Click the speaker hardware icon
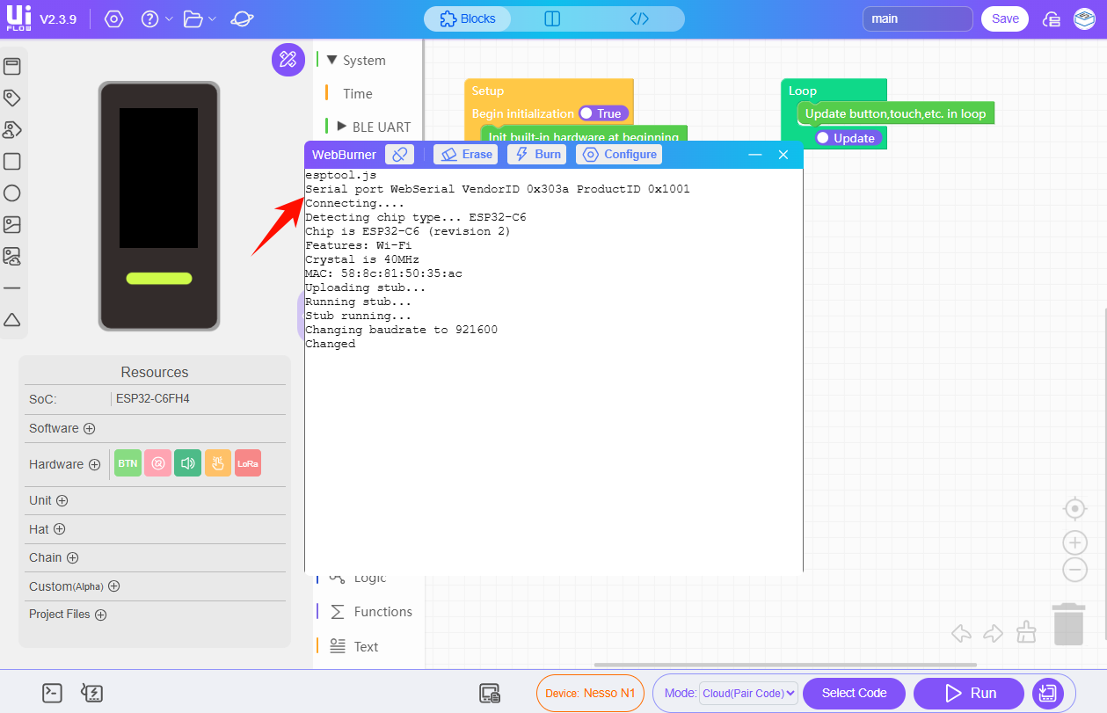Screen dimensions: 1107x713 pos(187,463)
